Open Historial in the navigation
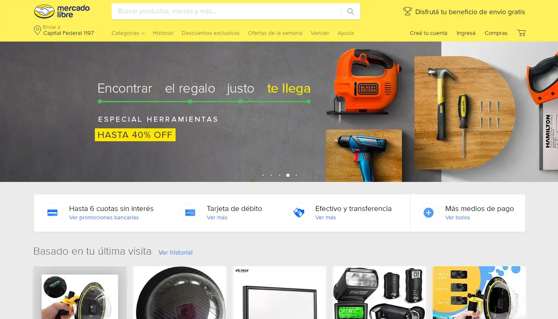The image size is (558, 319). point(163,33)
